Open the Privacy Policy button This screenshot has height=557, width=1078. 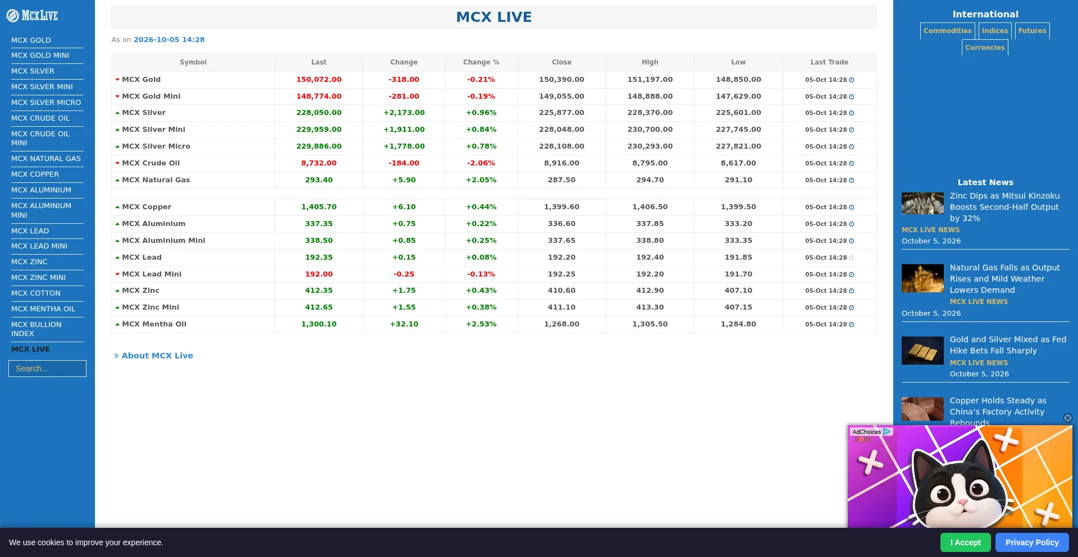tap(1032, 542)
